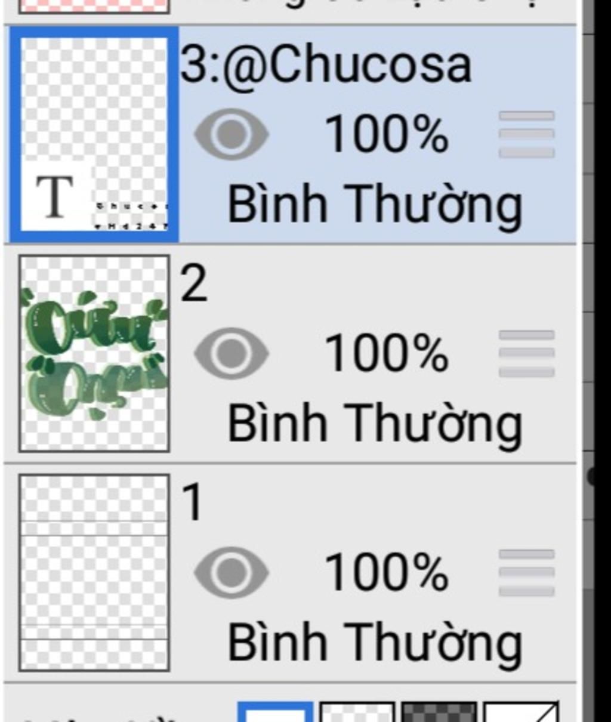This screenshot has height=722, width=611.
Task: Open Bình Thường blend mode of layer 2
Action: 375,425
